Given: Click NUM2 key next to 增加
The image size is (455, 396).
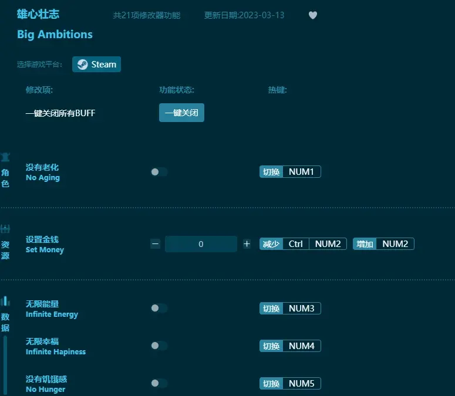Looking at the screenshot, I should (395, 244).
